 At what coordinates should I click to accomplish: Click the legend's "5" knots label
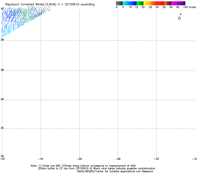pyautogui.click(x=123, y=7)
